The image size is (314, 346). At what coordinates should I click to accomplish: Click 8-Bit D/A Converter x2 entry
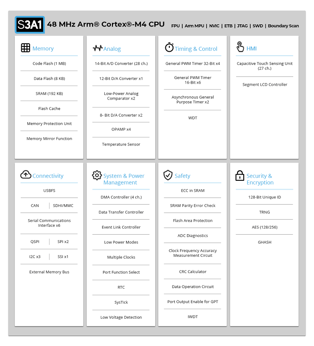tap(121, 115)
